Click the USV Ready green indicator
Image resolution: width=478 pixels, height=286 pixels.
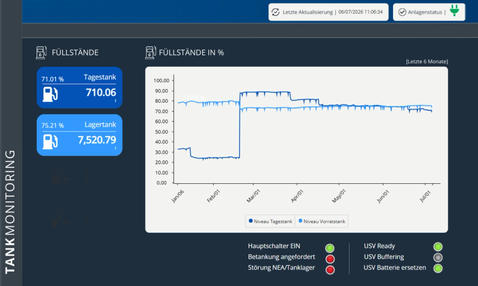click(x=438, y=247)
